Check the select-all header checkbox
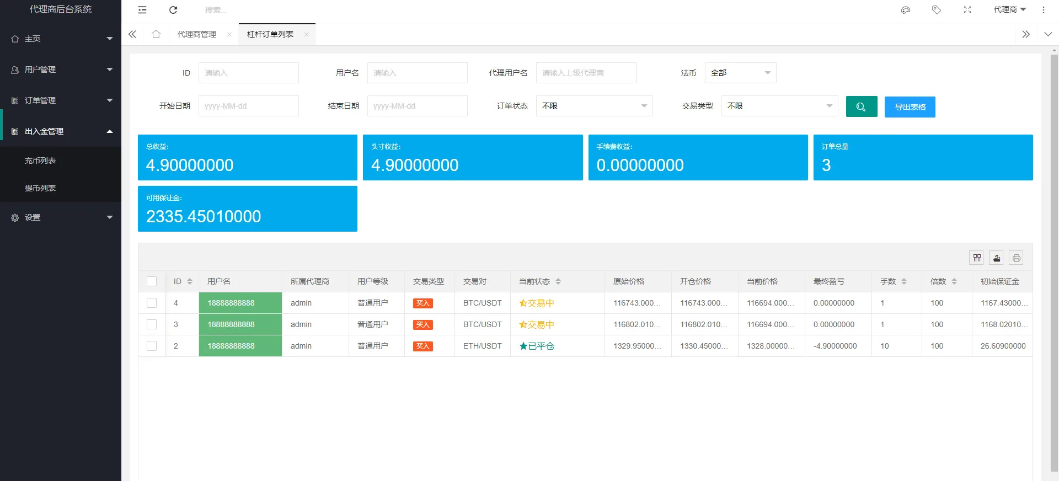Image resolution: width=1059 pixels, height=481 pixels. (x=152, y=281)
